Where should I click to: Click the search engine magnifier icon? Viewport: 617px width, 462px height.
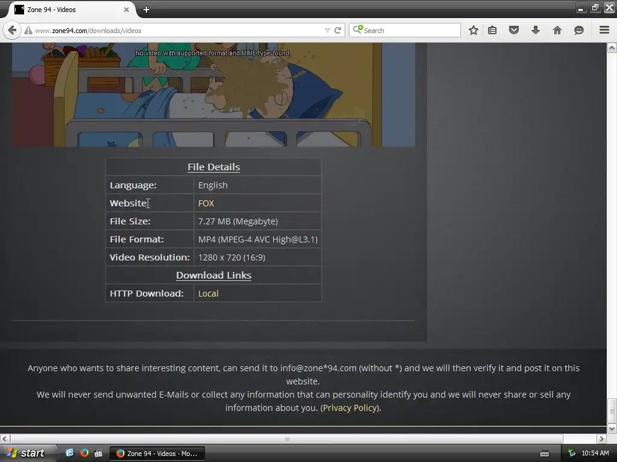tap(358, 29)
